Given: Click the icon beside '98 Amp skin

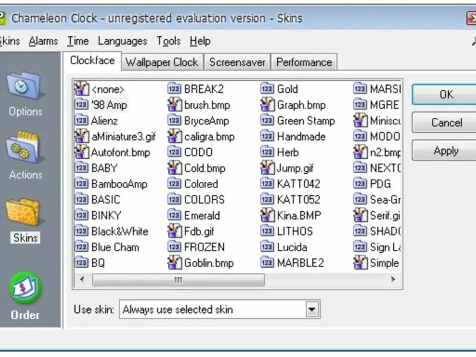Looking at the screenshot, I should coord(82,105).
